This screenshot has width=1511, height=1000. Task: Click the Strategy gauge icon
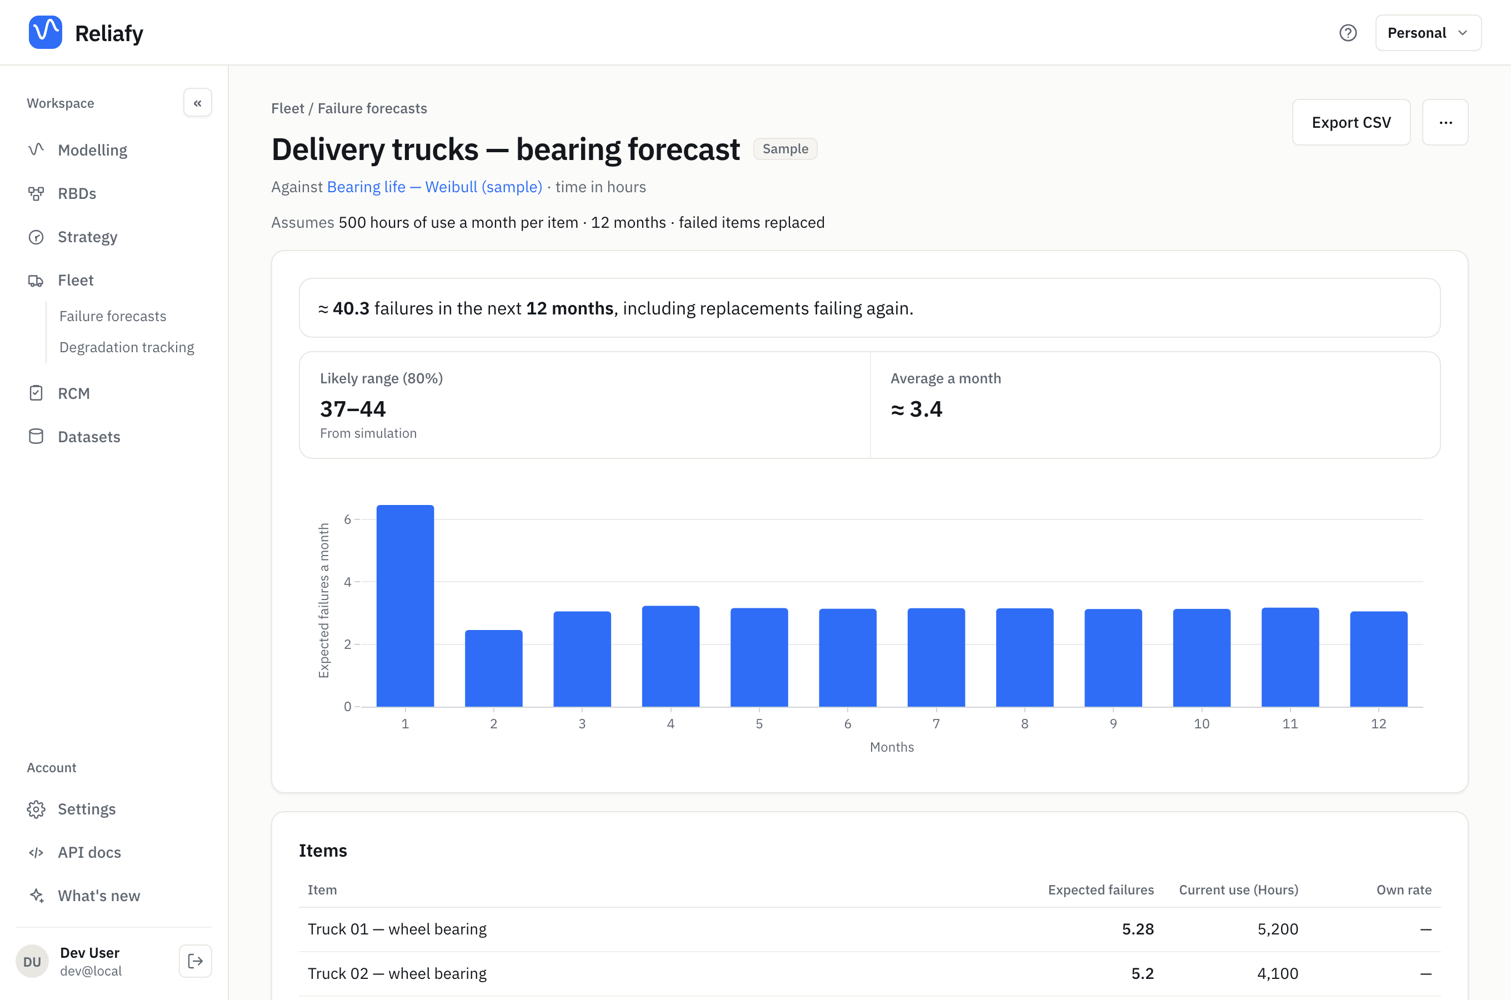tap(36, 237)
